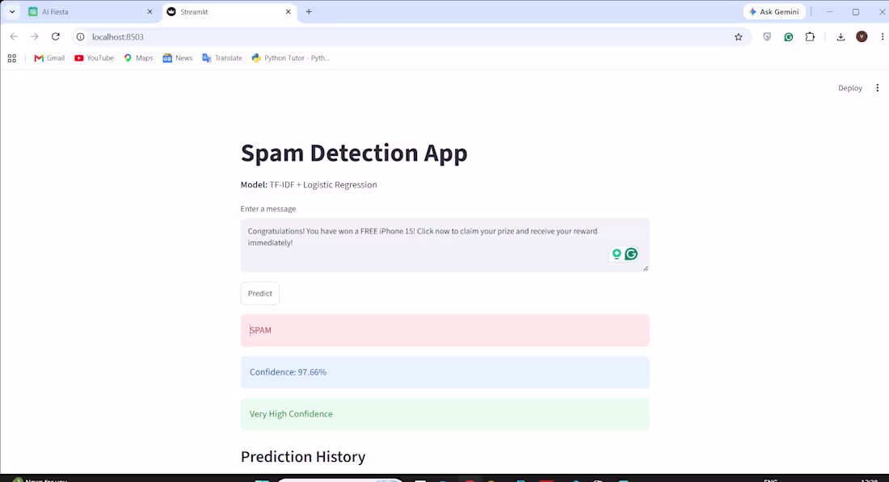This screenshot has height=482, width=889.
Task: Click the Enter a message label
Action: point(268,208)
